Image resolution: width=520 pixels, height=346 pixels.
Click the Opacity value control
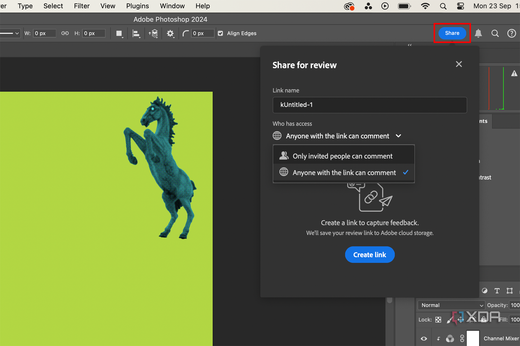[514, 305]
